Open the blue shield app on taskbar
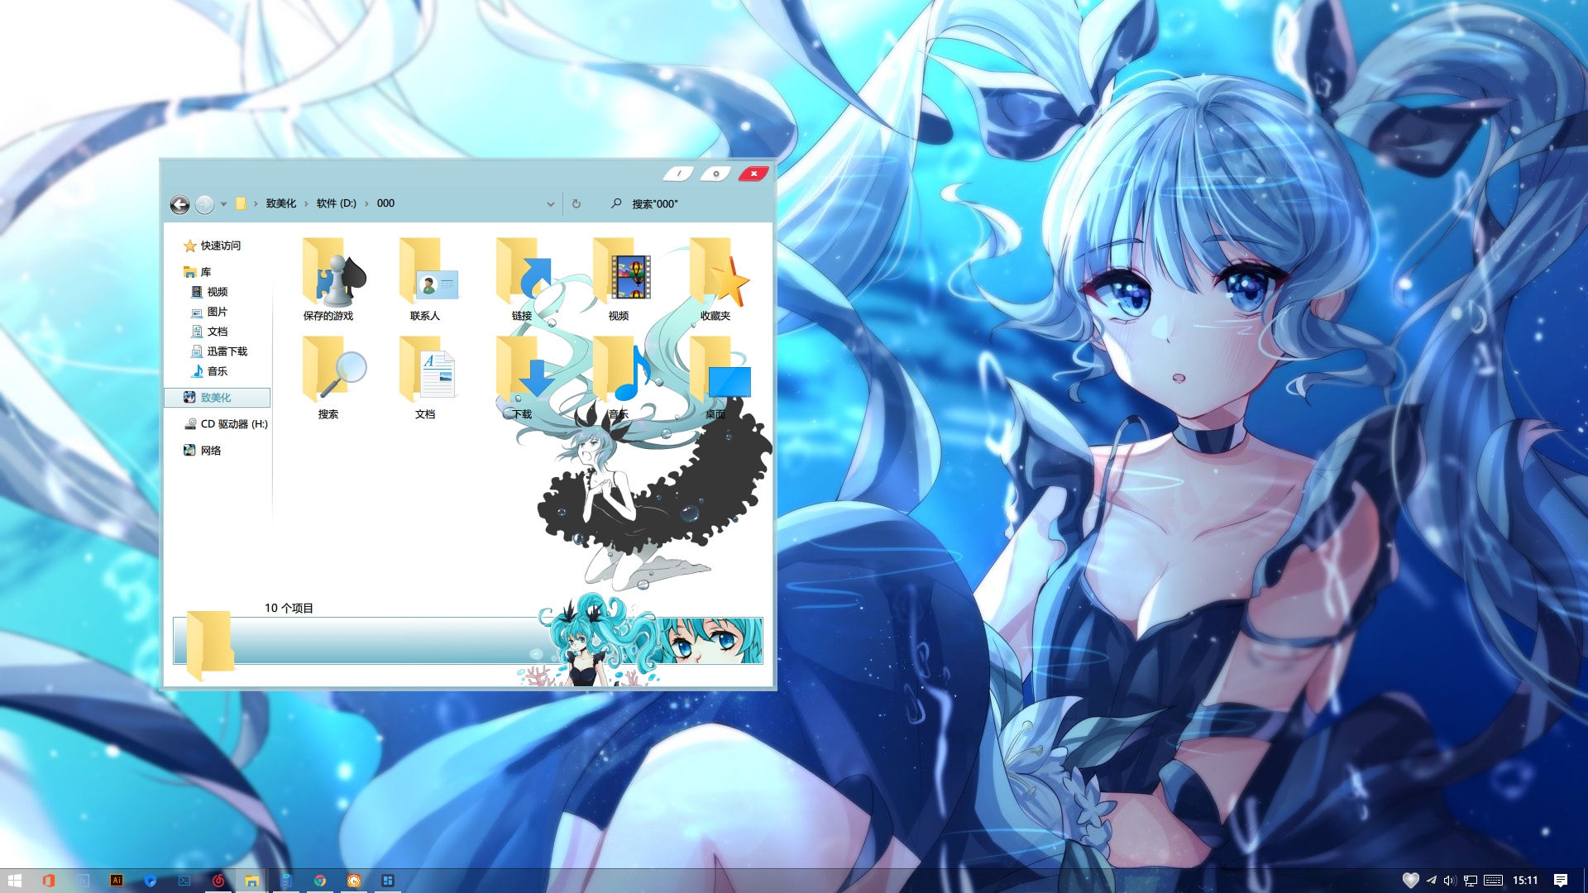Viewport: 1588px width, 893px height. click(x=151, y=881)
